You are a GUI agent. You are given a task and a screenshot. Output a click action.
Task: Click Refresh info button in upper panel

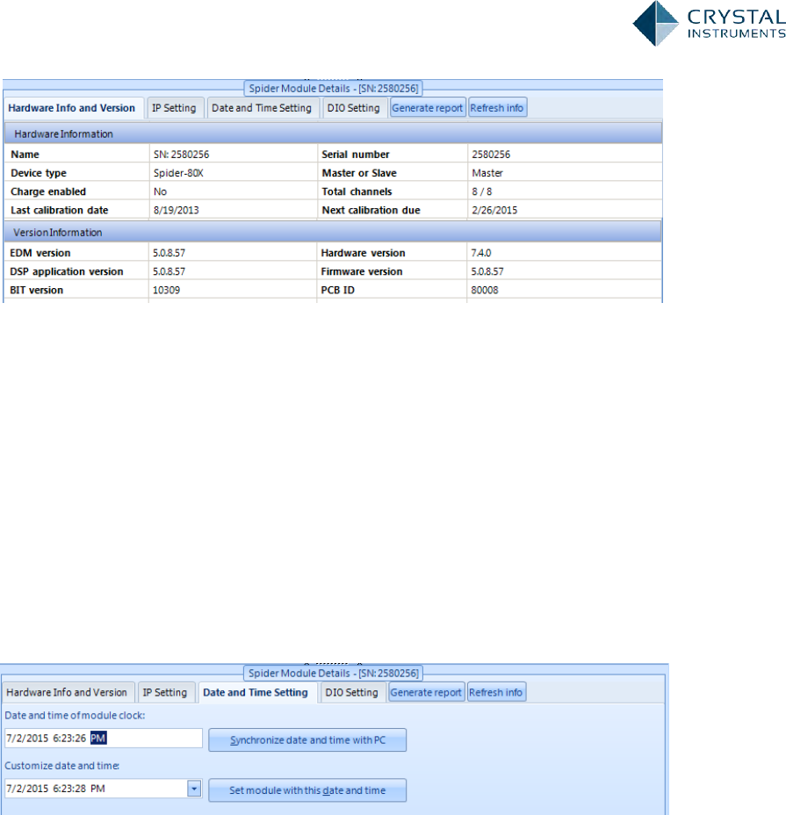[497, 108]
